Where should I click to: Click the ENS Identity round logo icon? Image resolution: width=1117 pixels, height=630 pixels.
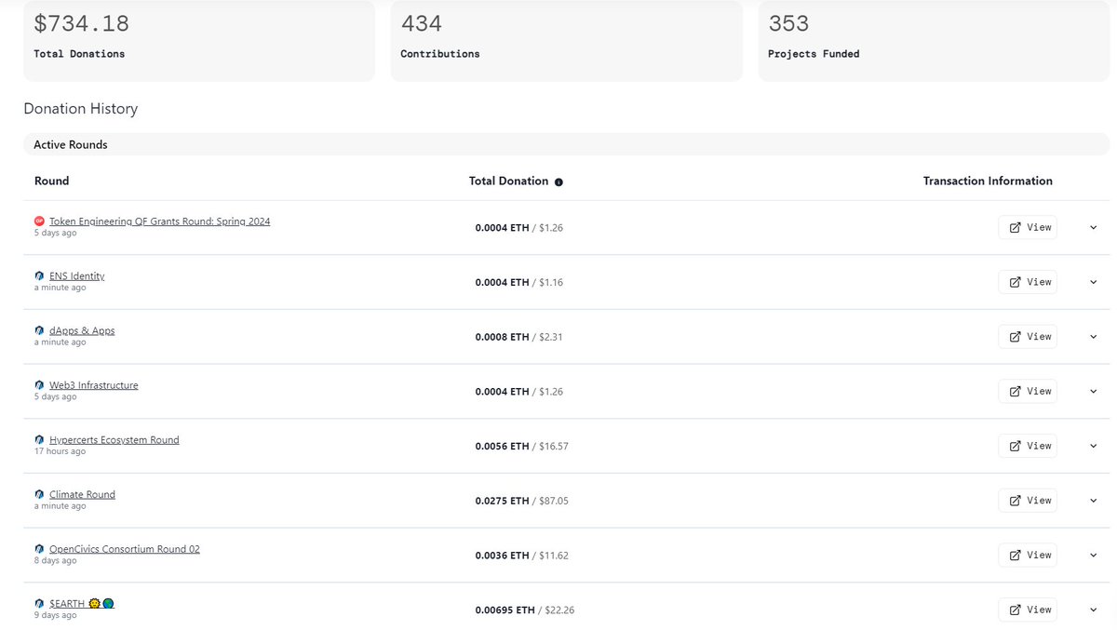coord(39,276)
